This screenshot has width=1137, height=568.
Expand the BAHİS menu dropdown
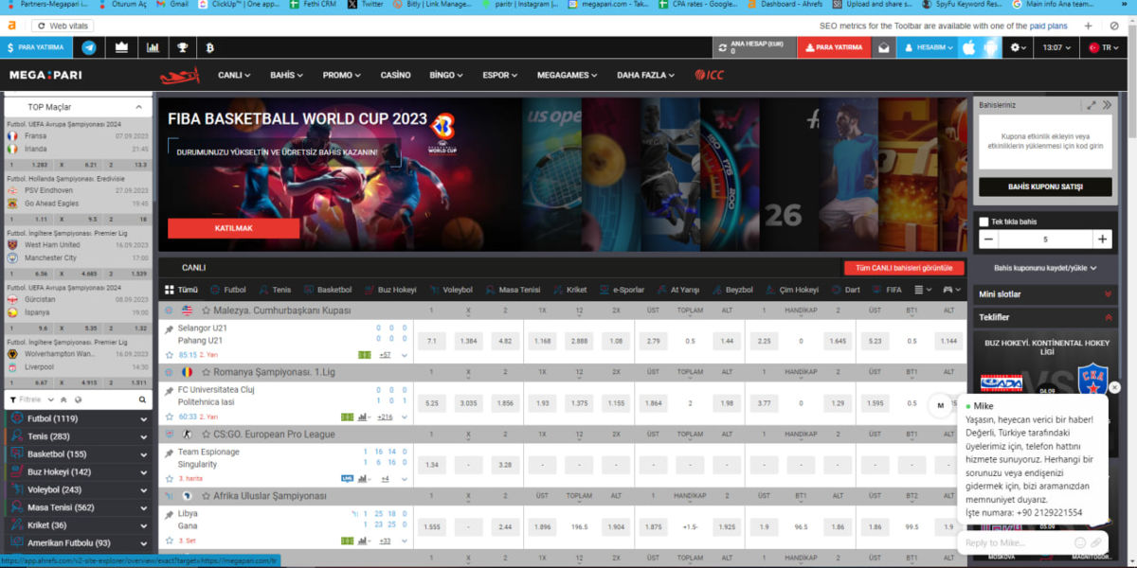click(x=286, y=76)
